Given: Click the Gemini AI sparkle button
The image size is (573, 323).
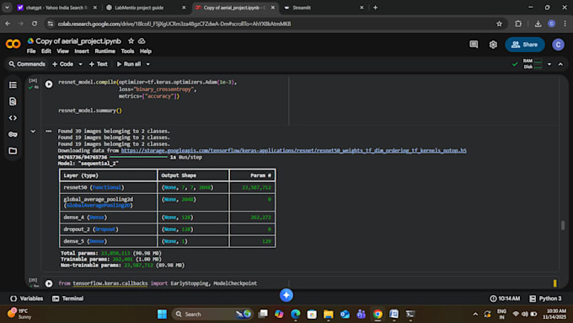Looking at the screenshot, I should [x=286, y=295].
